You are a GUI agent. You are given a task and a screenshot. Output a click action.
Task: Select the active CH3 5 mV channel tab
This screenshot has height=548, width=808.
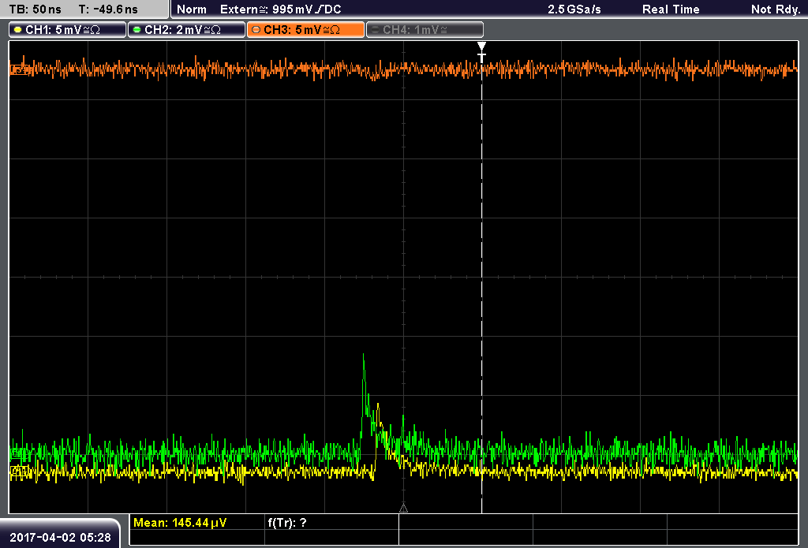pos(305,30)
